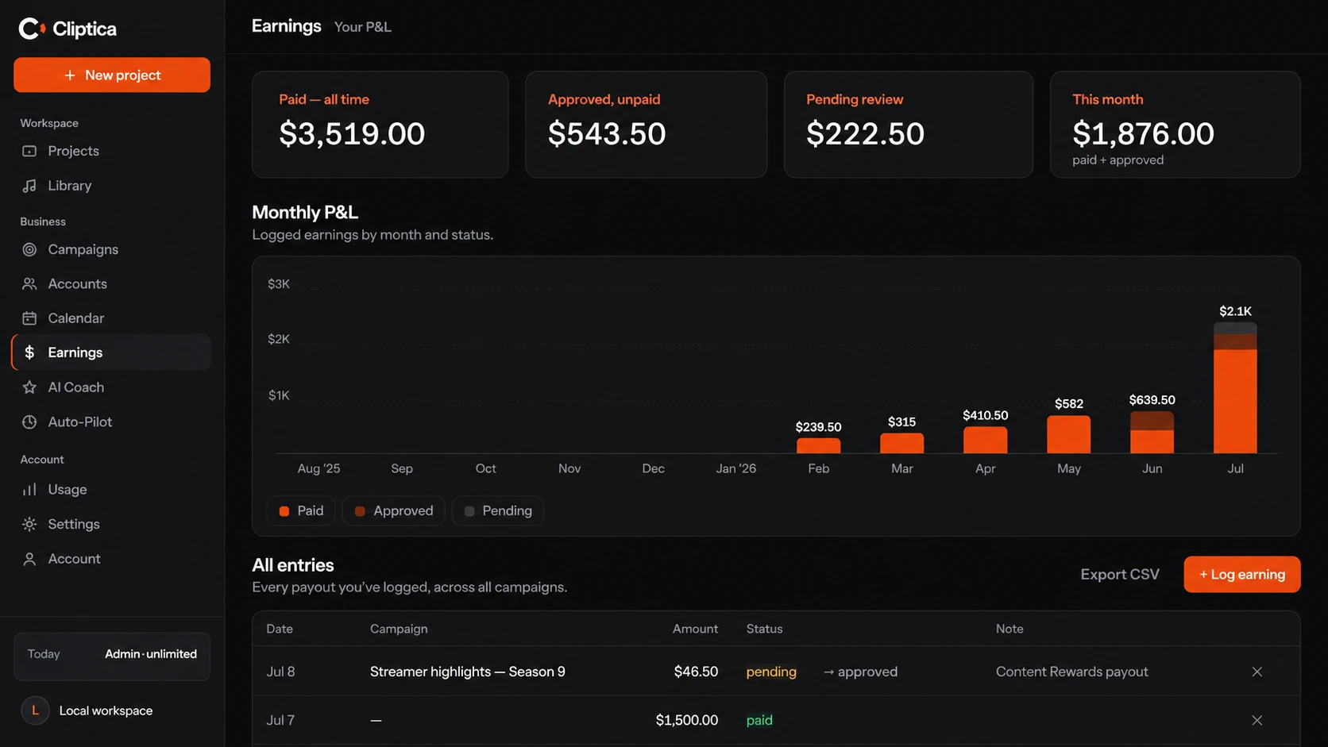The image size is (1328, 747).
Task: Click the Calendar icon in sidebar
Action: [29, 318]
